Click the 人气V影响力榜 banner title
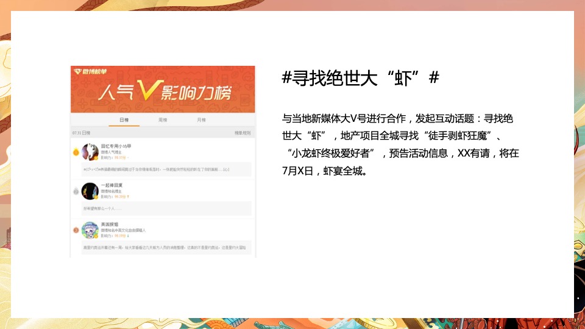This screenshot has width=585, height=329. point(165,91)
